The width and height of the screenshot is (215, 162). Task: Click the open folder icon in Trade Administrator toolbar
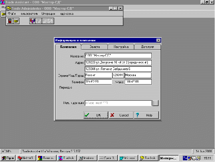(x=16, y=21)
